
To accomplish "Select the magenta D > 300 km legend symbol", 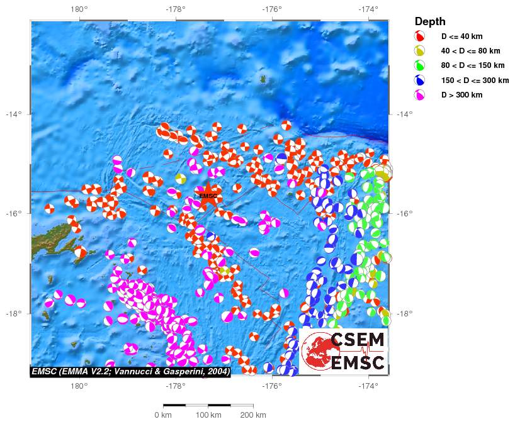I will pyautogui.click(x=420, y=95).
